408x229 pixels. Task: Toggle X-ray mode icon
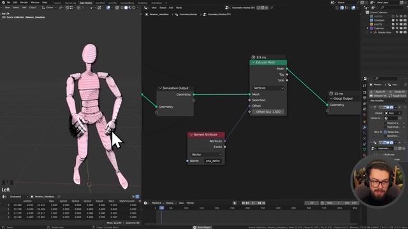tap(117, 8)
